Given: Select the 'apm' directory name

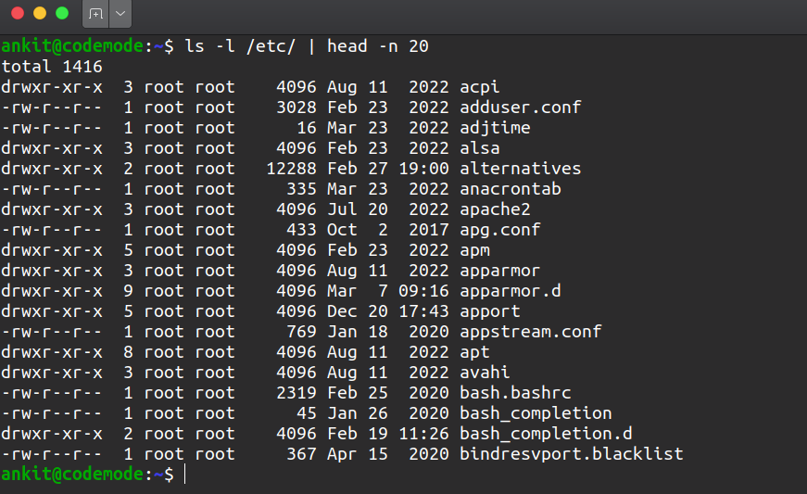Looking at the screenshot, I should [x=474, y=250].
